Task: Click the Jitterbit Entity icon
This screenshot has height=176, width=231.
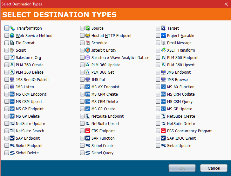Action: pos(88,50)
